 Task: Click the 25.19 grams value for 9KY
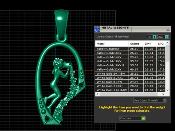click(x=134, y=49)
